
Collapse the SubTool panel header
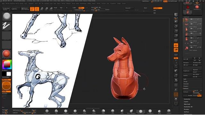(186, 17)
